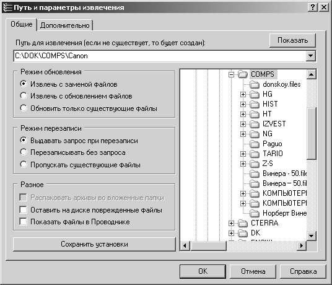This screenshot has width=332, height=285.
Task: Select the COMPS folder icon
Action: [x=243, y=74]
